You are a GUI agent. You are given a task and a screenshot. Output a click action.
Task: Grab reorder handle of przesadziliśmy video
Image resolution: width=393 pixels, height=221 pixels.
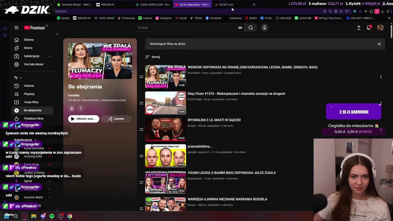coord(141,156)
